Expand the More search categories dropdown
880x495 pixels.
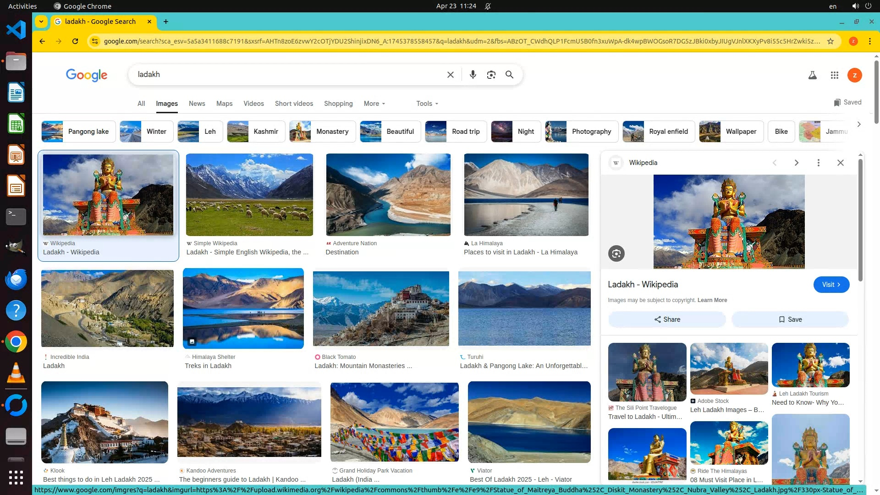pos(374,104)
